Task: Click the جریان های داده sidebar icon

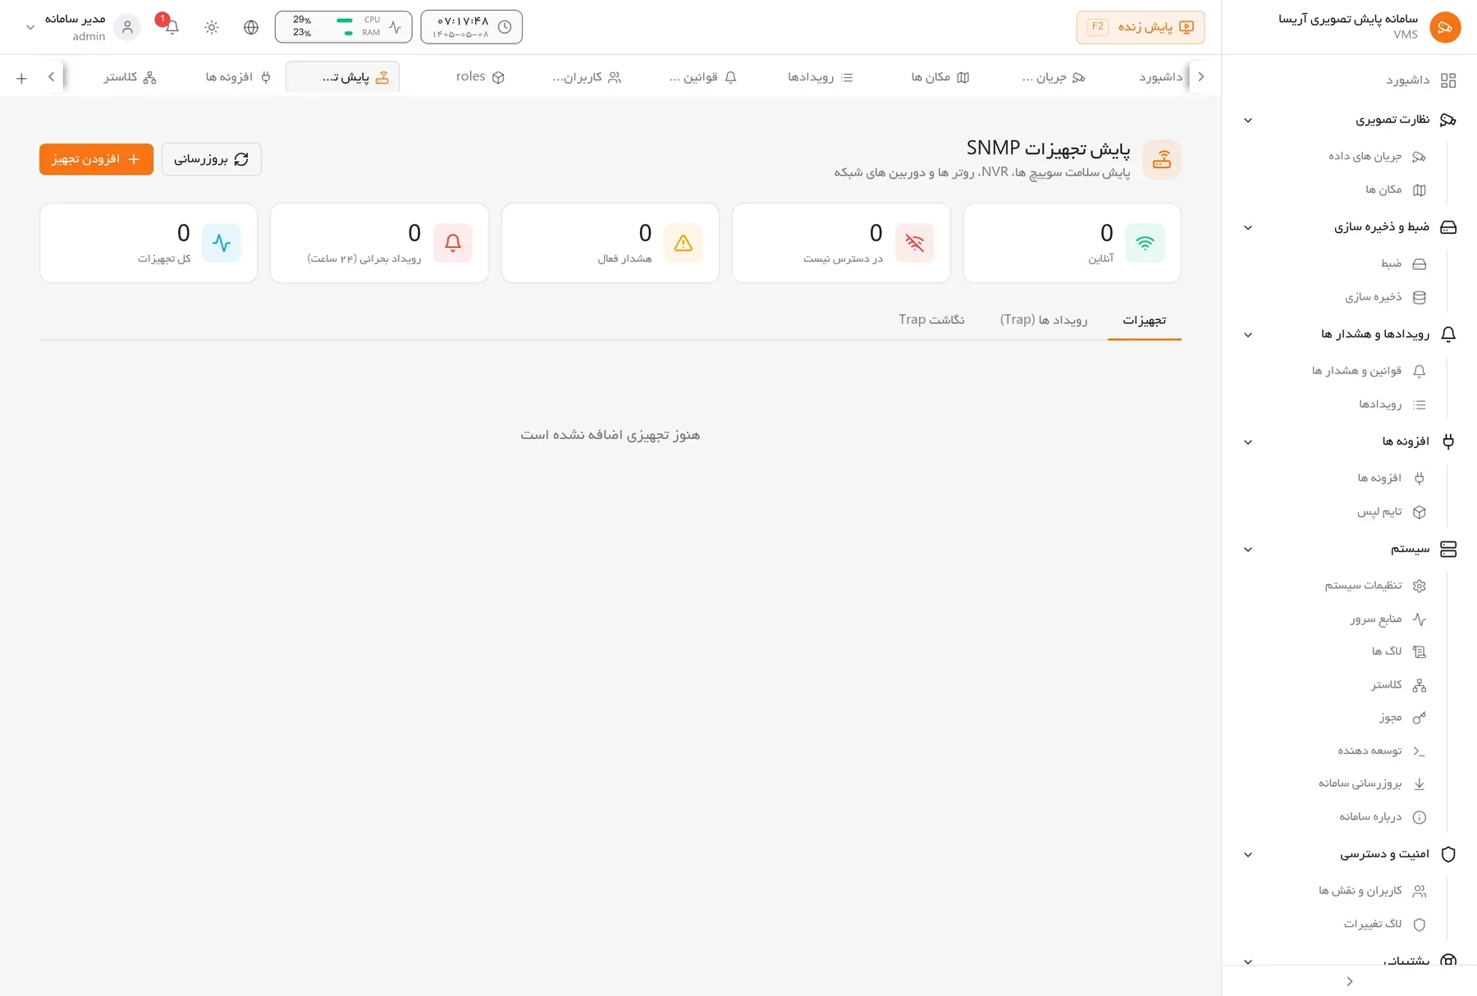Action: pos(1419,157)
